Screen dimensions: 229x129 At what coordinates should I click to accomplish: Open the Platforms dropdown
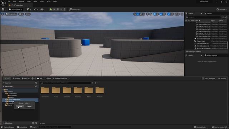(75, 9)
